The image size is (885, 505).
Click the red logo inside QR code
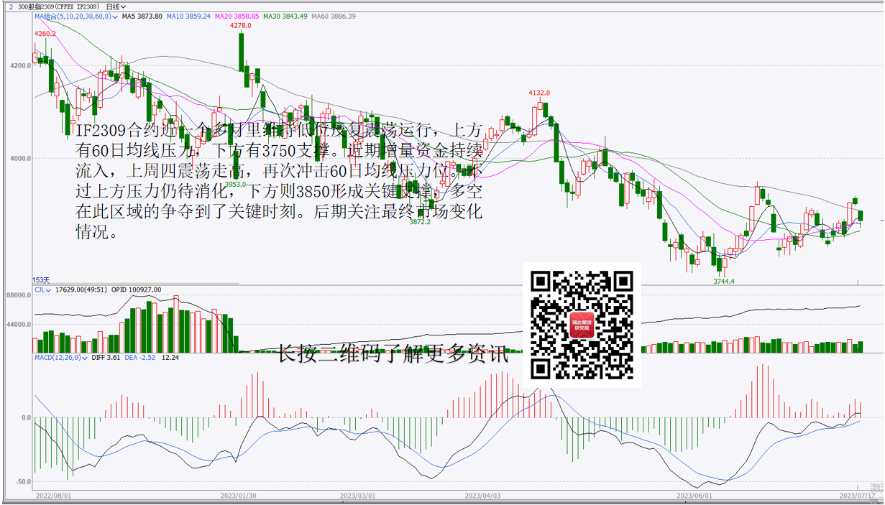pos(582,325)
